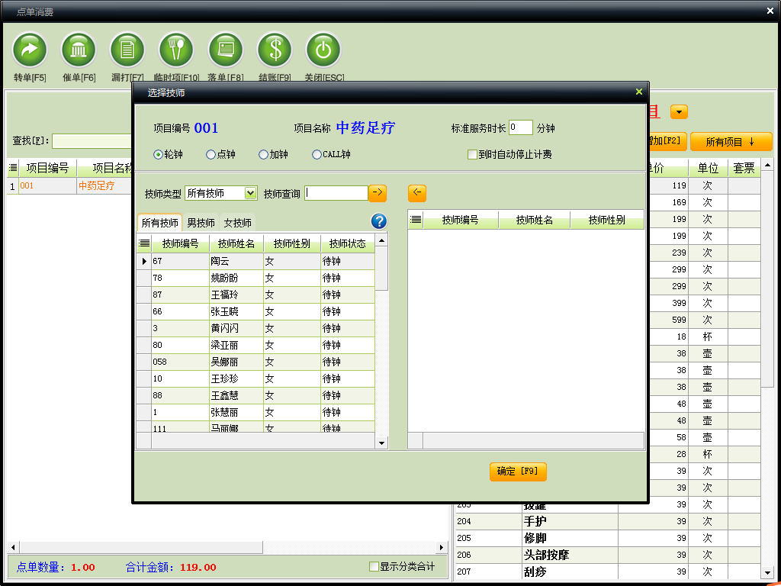Image resolution: width=781 pixels, height=586 pixels.
Task: Select technician 吴娜丽 in the list
Action: pos(256,362)
